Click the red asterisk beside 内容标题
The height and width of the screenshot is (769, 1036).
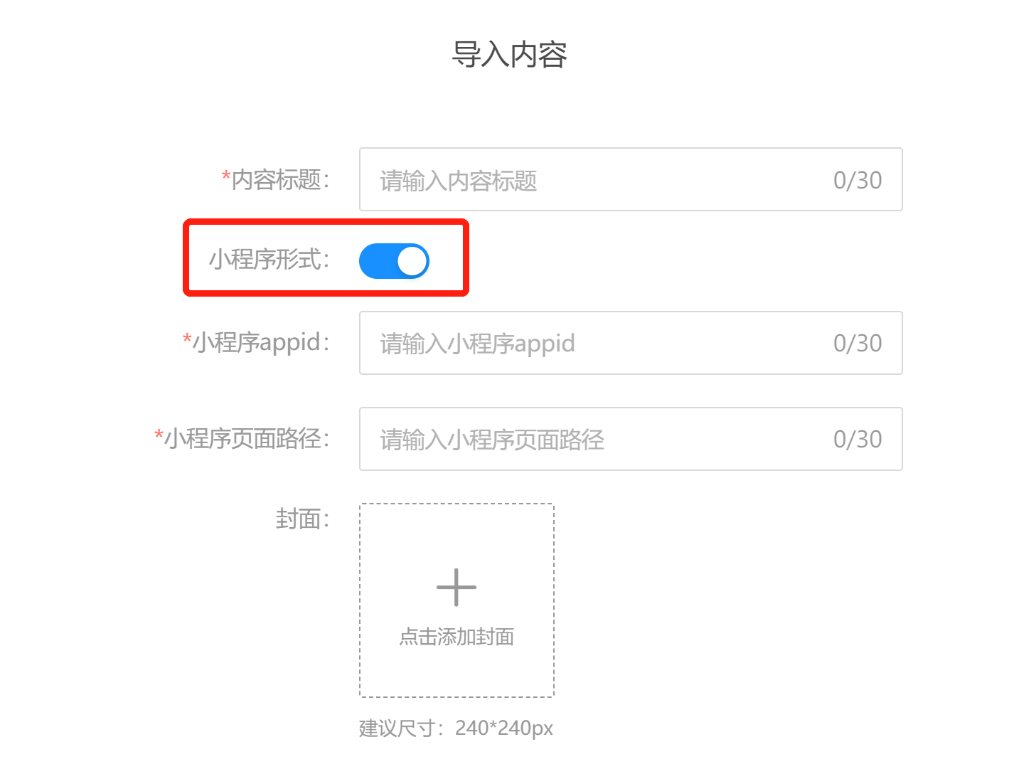tap(226, 176)
